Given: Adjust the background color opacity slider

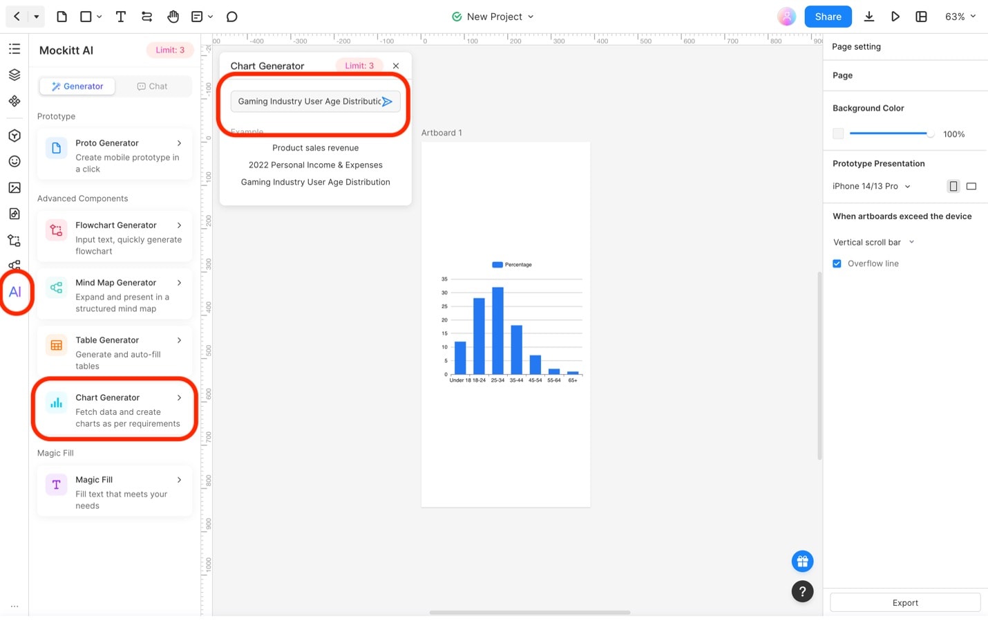Looking at the screenshot, I should point(891,133).
